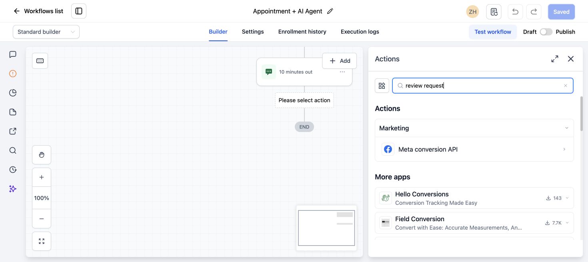Open action categories grid icon
The width and height of the screenshot is (588, 262).
click(x=382, y=86)
